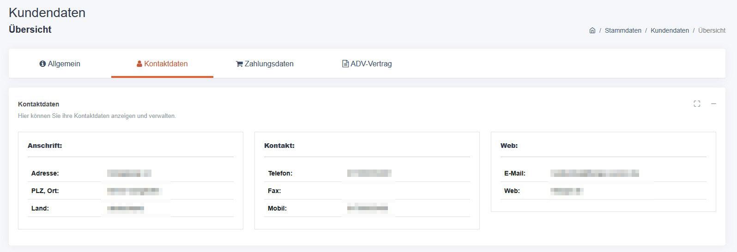The height and width of the screenshot is (252, 737).
Task: Click the Web address value
Action: pyautogui.click(x=567, y=191)
